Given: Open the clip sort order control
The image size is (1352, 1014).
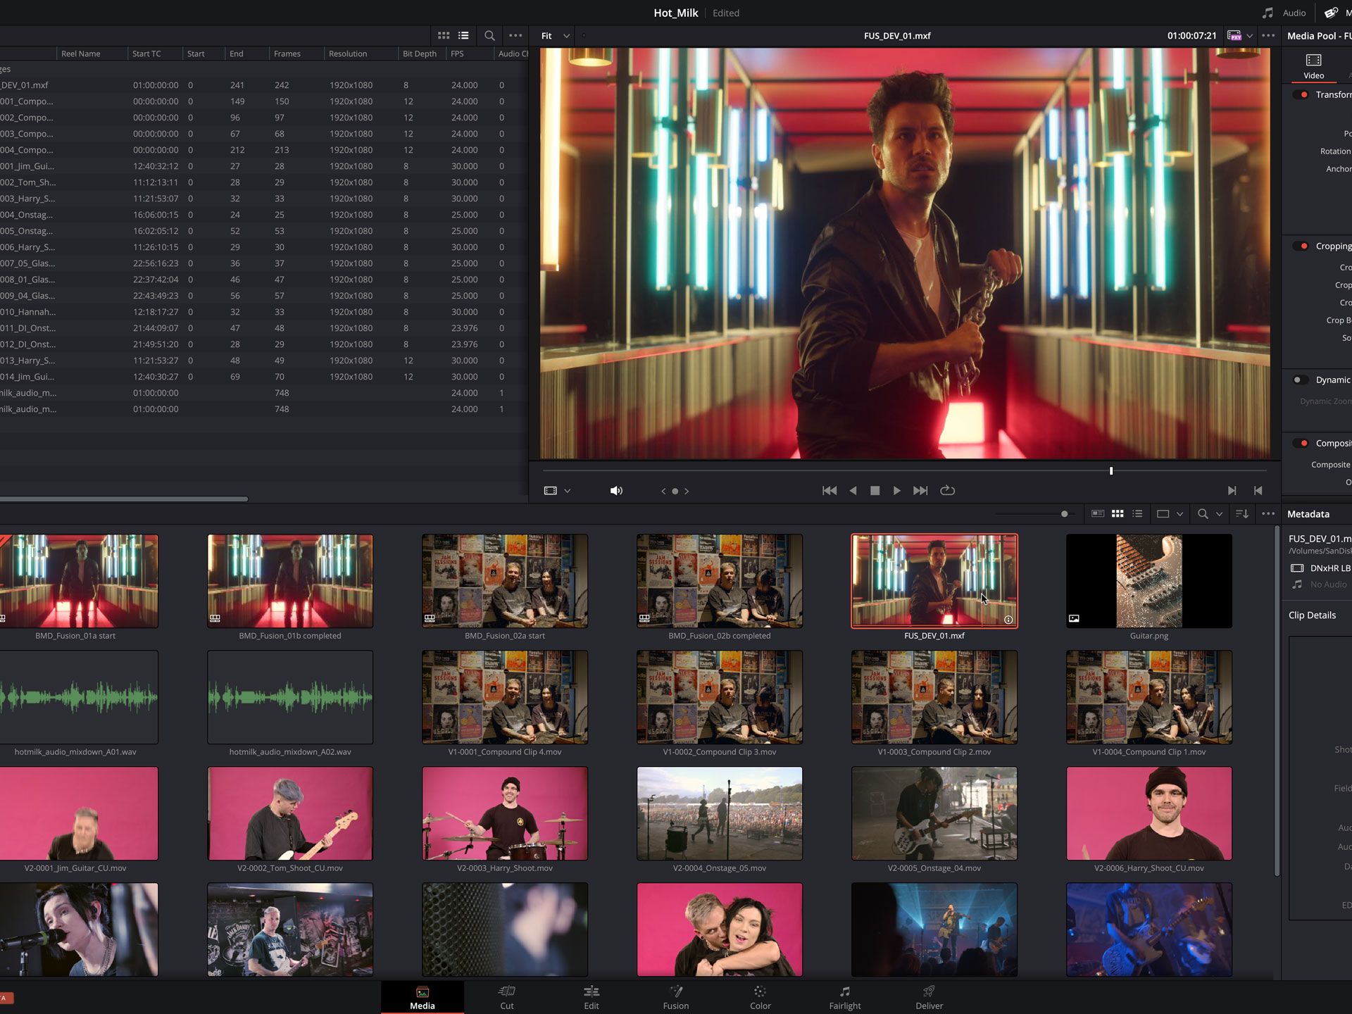Looking at the screenshot, I should [x=1241, y=513].
